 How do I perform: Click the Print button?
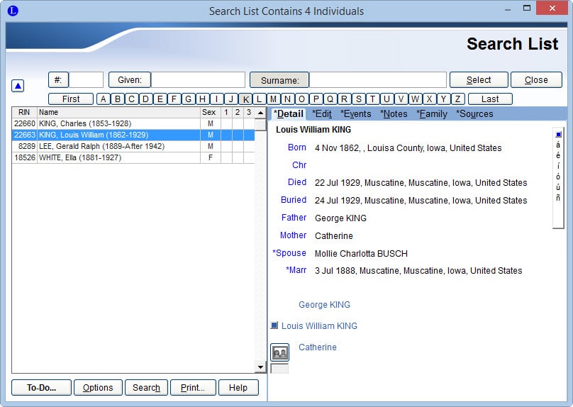[193, 388]
